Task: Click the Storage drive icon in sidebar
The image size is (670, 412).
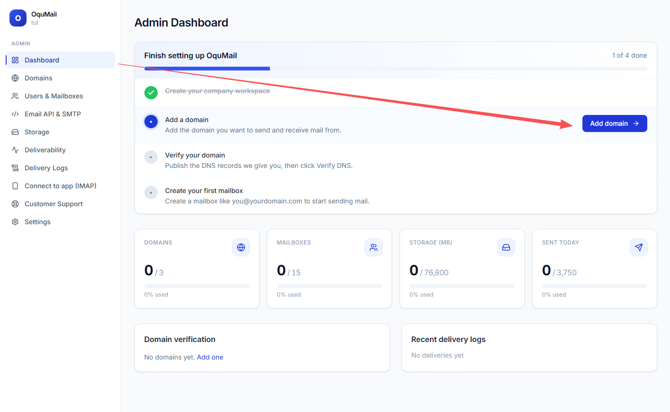Action: point(15,132)
